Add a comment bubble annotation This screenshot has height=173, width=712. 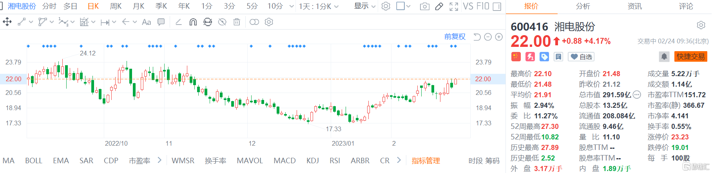[161, 22]
